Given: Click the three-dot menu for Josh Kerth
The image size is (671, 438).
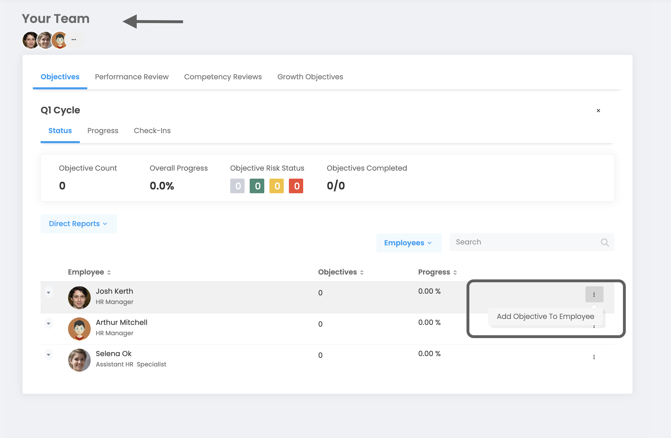Looking at the screenshot, I should [594, 294].
